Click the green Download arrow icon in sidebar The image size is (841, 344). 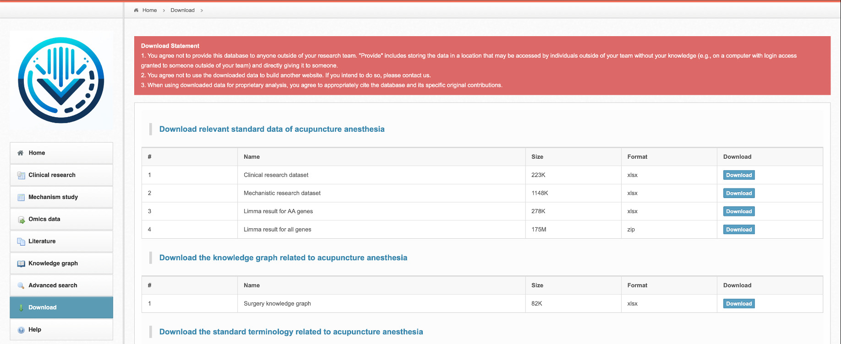[21, 308]
